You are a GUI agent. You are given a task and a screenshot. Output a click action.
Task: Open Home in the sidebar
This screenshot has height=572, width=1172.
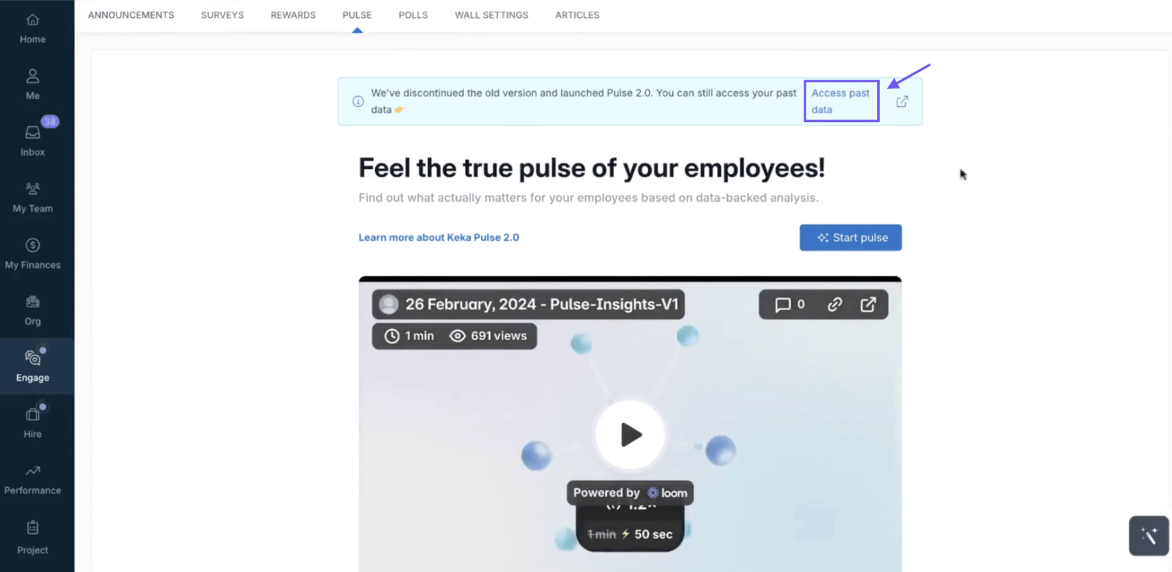(x=32, y=28)
